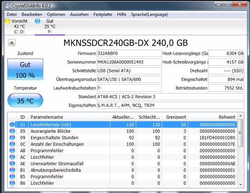Image resolution: width=250 pixels, height=193 pixels.
Task: Select the Lesefehlerrate (roh) row text
Action: (51, 124)
